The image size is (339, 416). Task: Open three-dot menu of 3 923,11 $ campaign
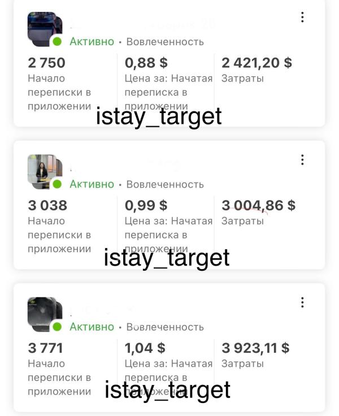tap(302, 302)
